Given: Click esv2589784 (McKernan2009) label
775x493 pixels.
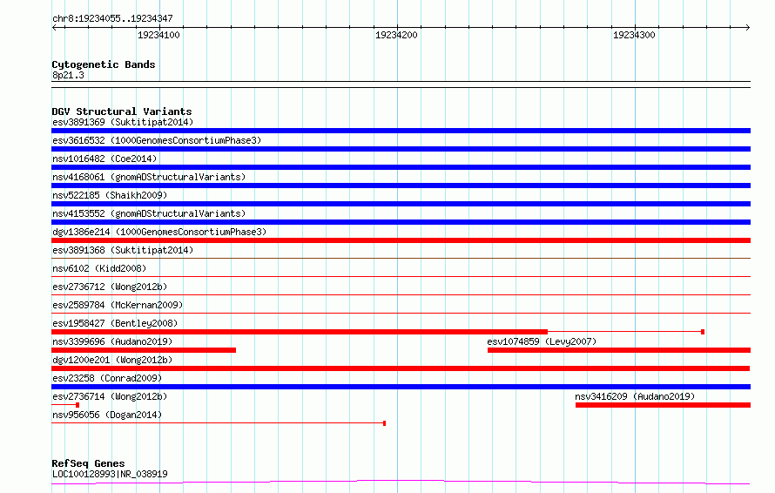Looking at the screenshot, I should (x=118, y=305).
